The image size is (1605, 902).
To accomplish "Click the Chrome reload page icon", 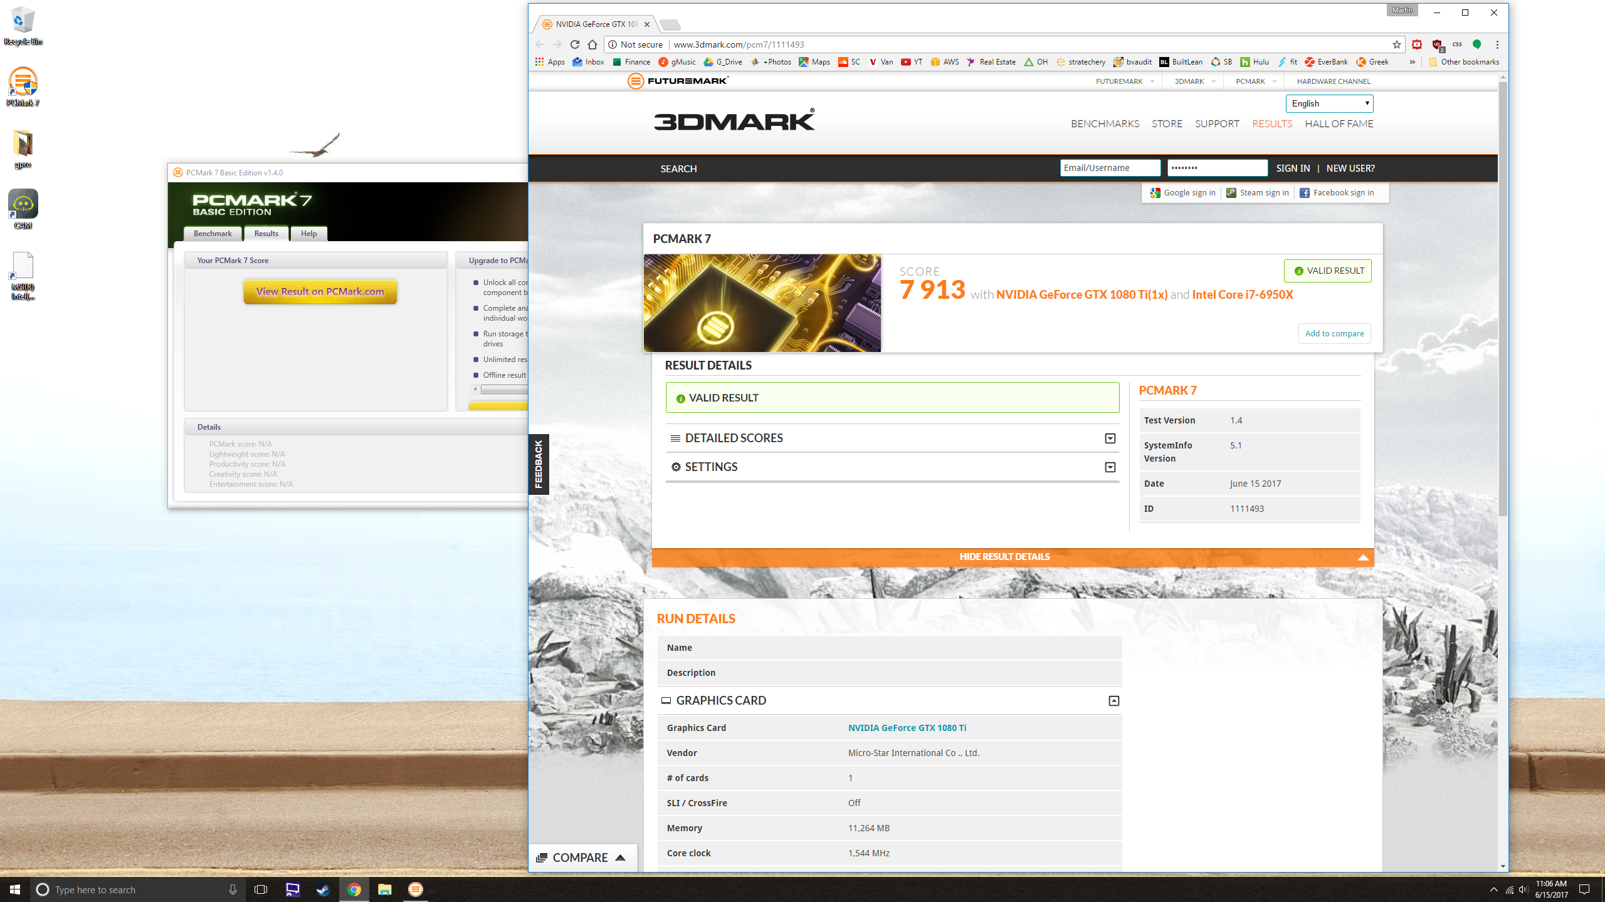I will tap(574, 44).
